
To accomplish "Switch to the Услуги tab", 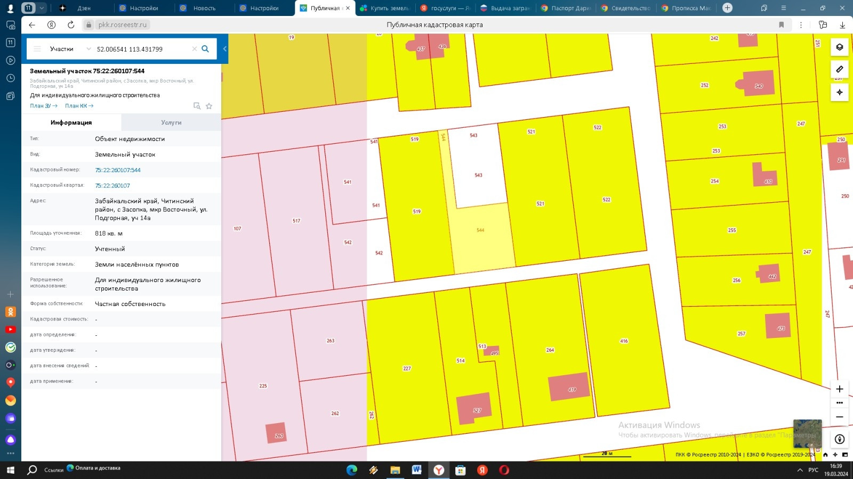I will click(171, 122).
